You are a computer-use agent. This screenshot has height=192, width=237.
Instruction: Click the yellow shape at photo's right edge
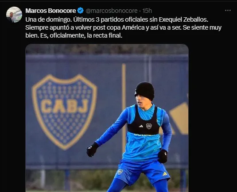tap(179, 118)
